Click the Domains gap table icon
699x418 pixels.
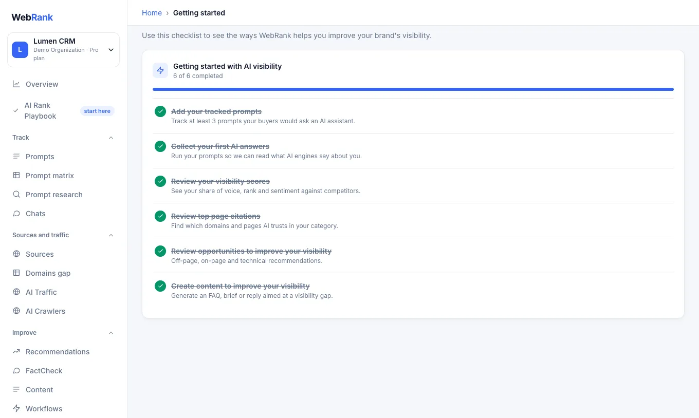(x=16, y=273)
